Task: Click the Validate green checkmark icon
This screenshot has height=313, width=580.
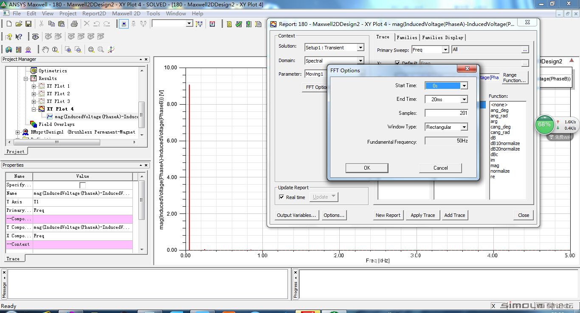Action: pos(239,24)
